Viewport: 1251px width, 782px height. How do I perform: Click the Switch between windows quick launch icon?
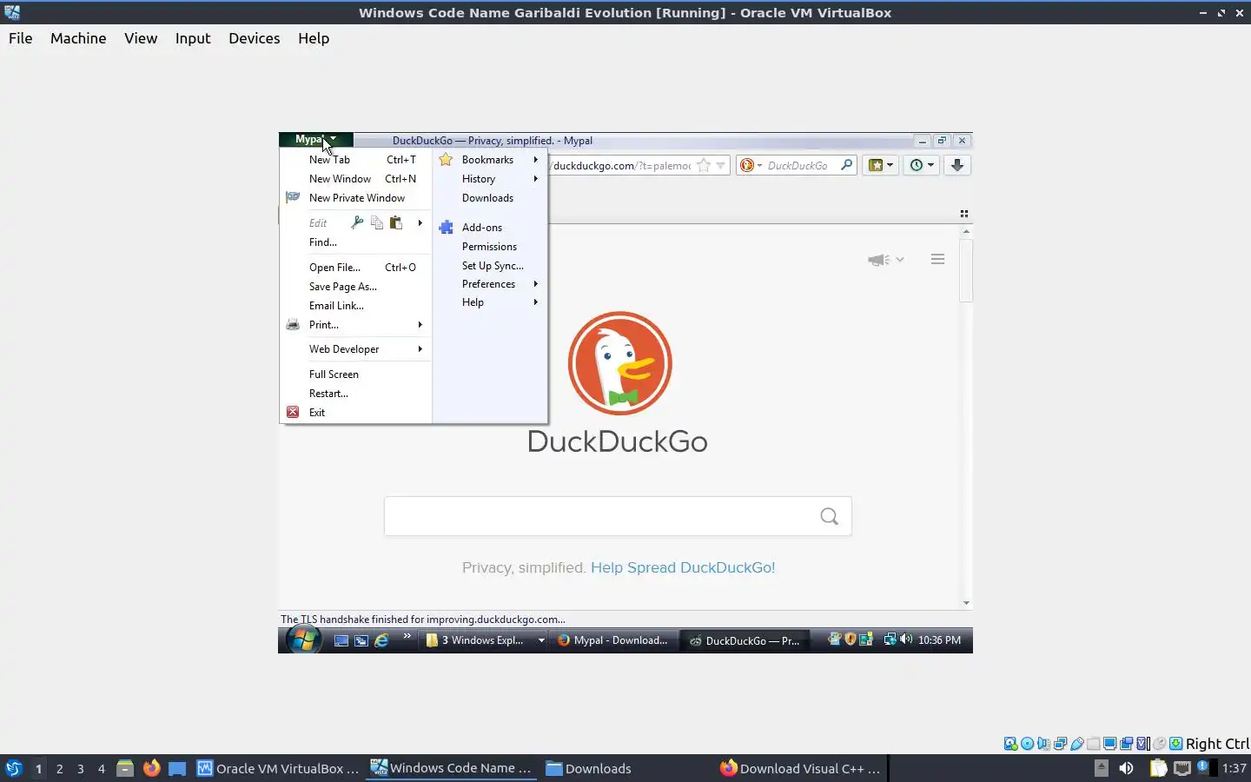361,640
